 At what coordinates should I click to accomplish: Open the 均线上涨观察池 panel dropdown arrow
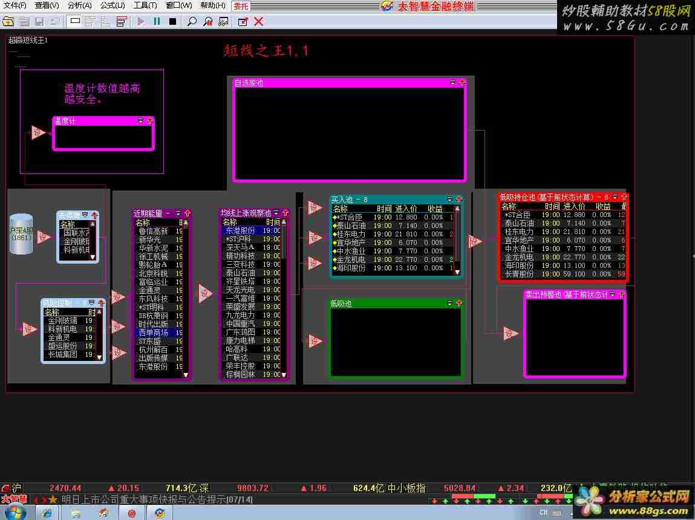(276, 213)
